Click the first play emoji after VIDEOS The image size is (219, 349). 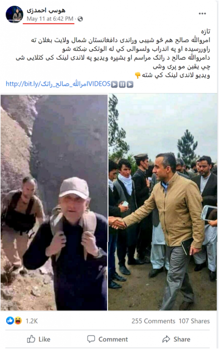click(114, 85)
